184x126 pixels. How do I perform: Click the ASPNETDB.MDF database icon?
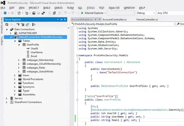tap(16, 33)
